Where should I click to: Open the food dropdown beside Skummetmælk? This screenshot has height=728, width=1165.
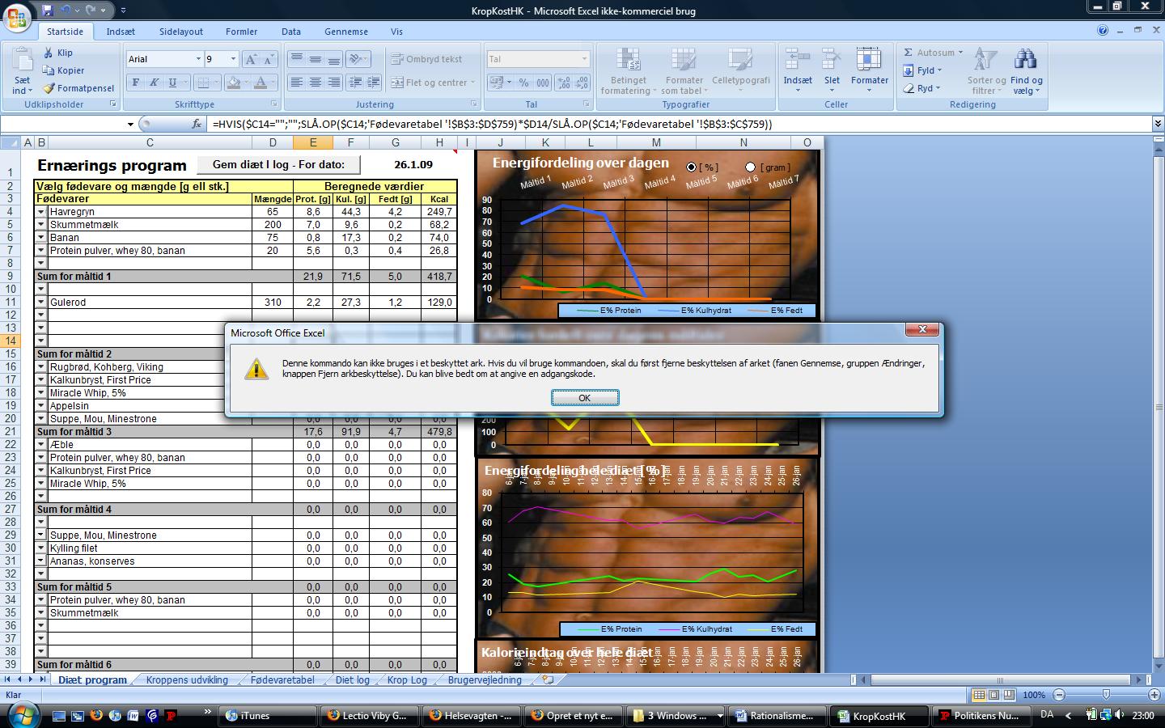pyautogui.click(x=40, y=225)
